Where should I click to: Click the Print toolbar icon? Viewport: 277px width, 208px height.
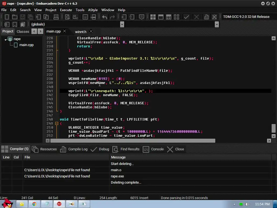tap(56, 17)
